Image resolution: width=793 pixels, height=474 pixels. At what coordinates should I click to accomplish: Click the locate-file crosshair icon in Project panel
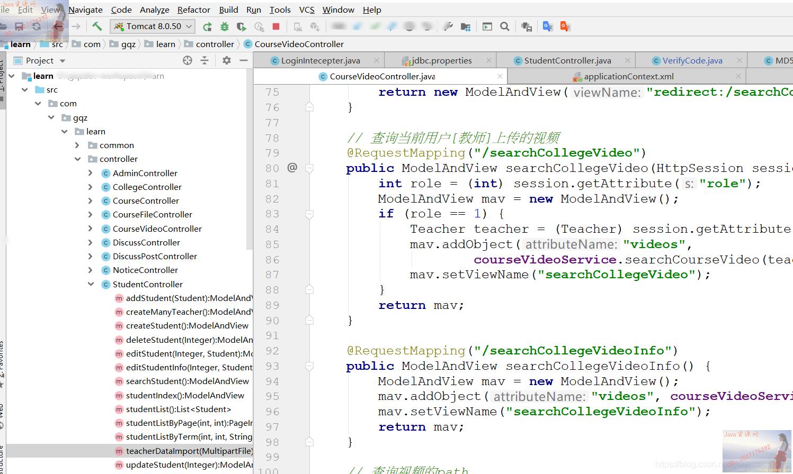coord(188,60)
